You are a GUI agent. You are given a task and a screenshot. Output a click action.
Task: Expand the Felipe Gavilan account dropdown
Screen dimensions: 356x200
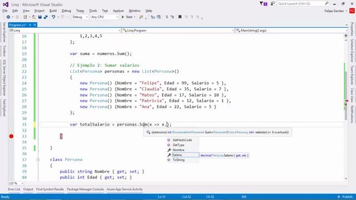click(x=347, y=11)
